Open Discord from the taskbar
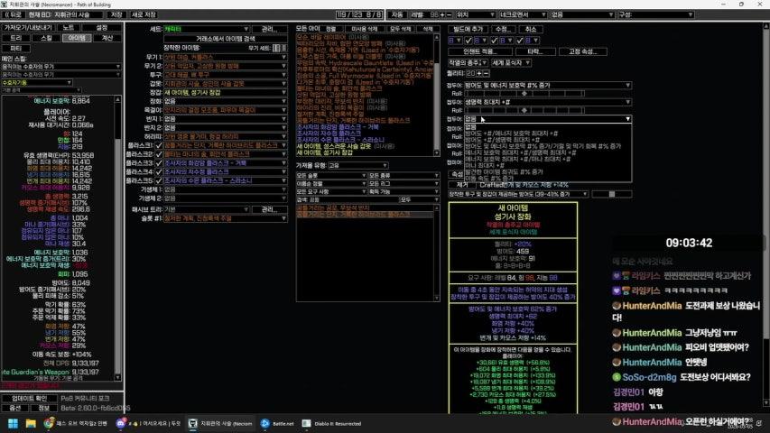The height and width of the screenshot is (433, 770). (x=121, y=422)
